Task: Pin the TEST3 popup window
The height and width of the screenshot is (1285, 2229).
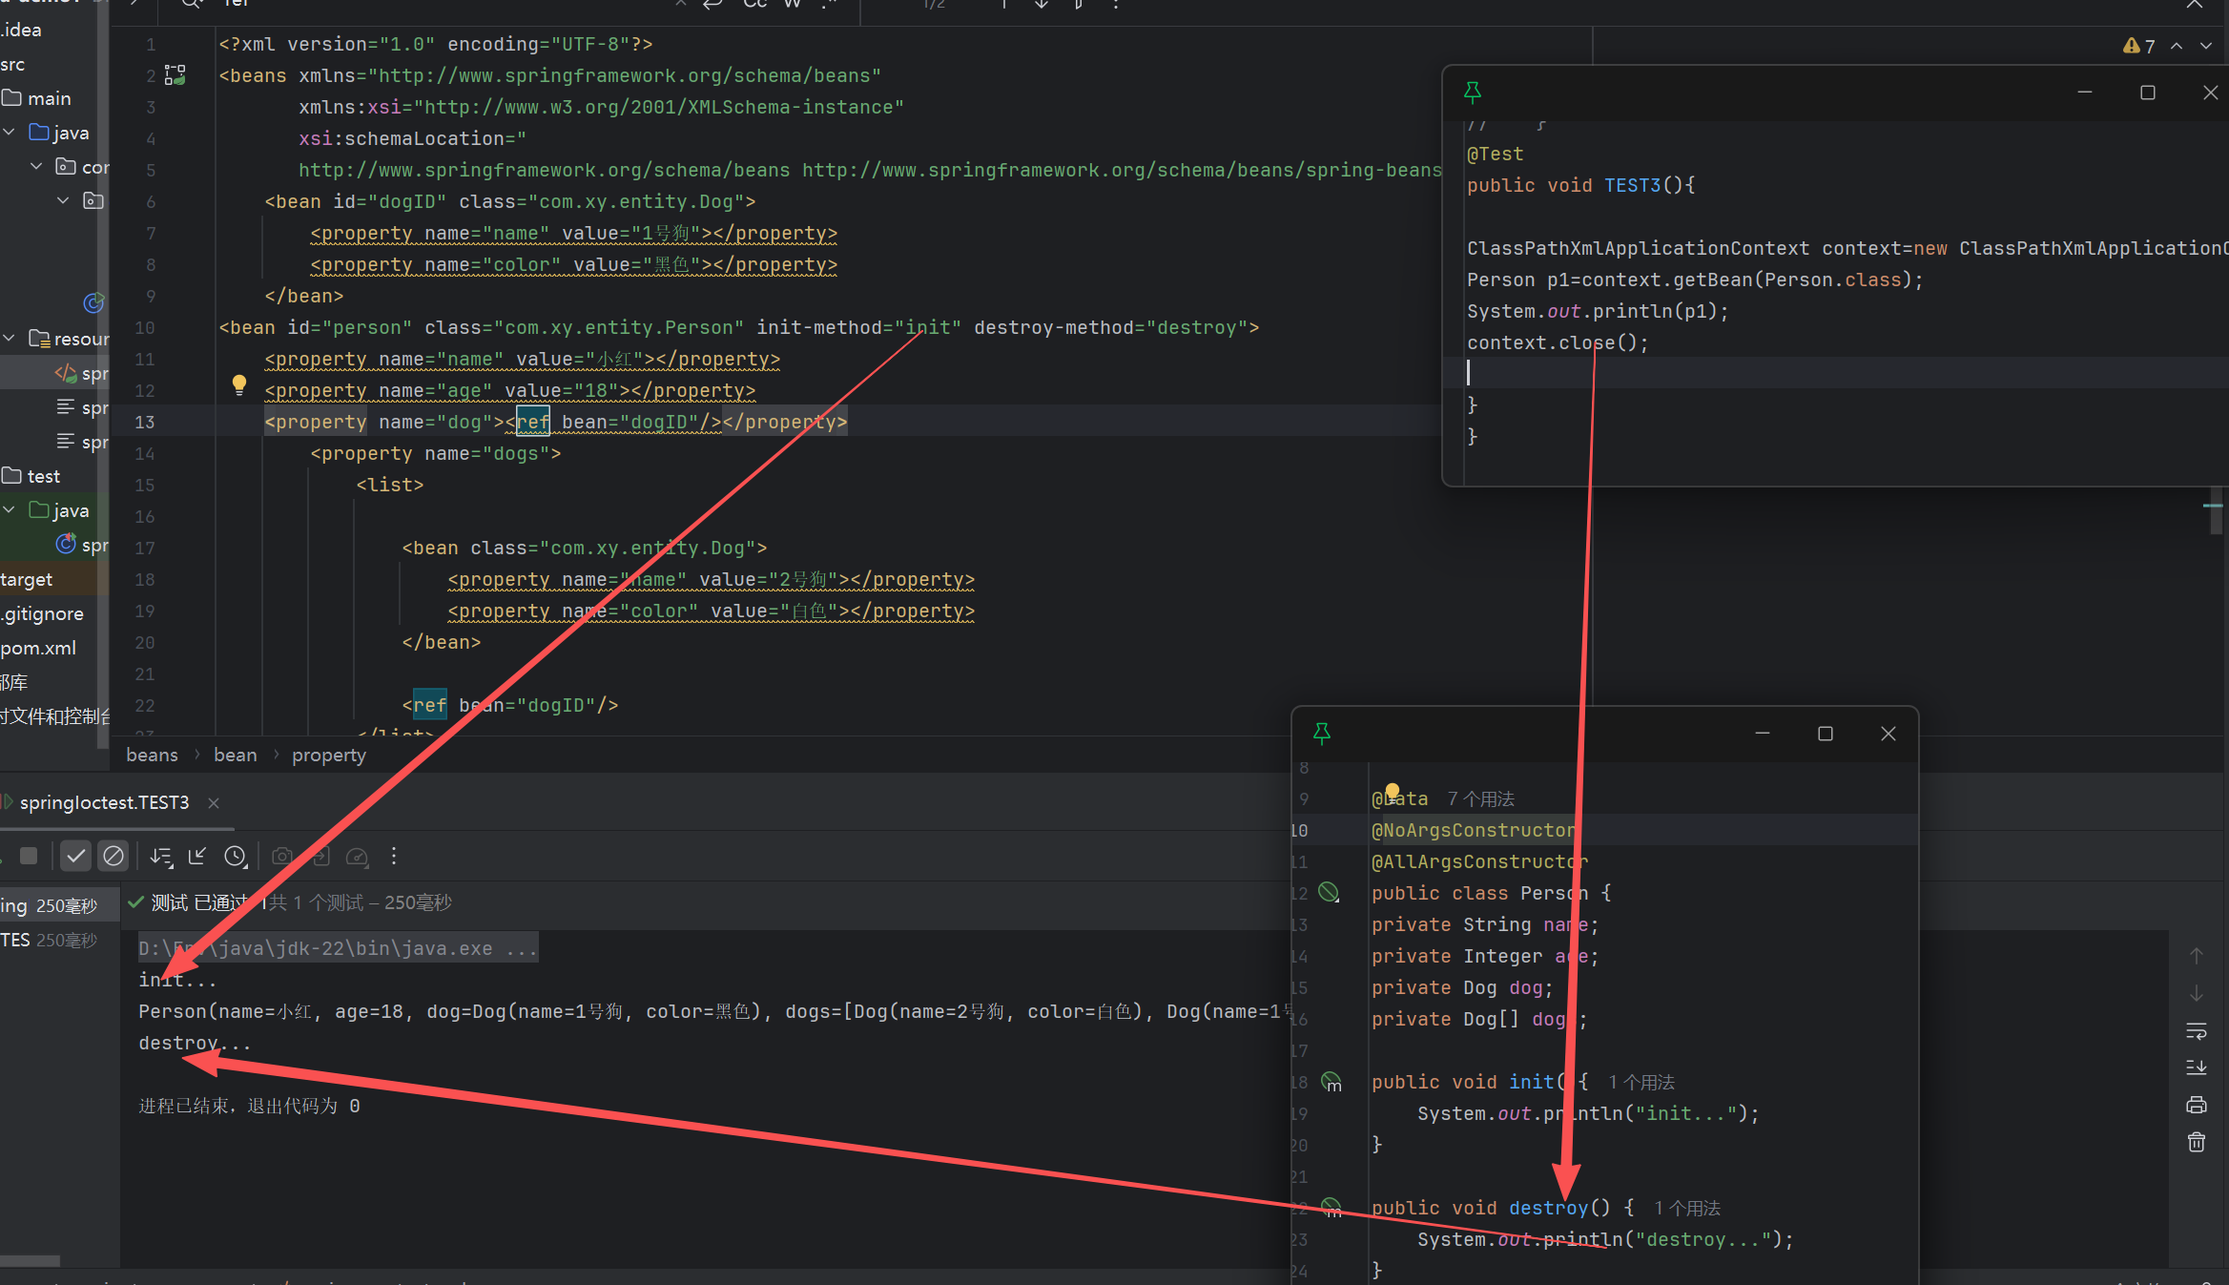Action: click(1472, 93)
